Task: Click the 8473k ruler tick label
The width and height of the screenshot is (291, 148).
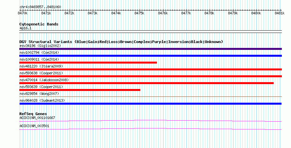Action: point(93,13)
